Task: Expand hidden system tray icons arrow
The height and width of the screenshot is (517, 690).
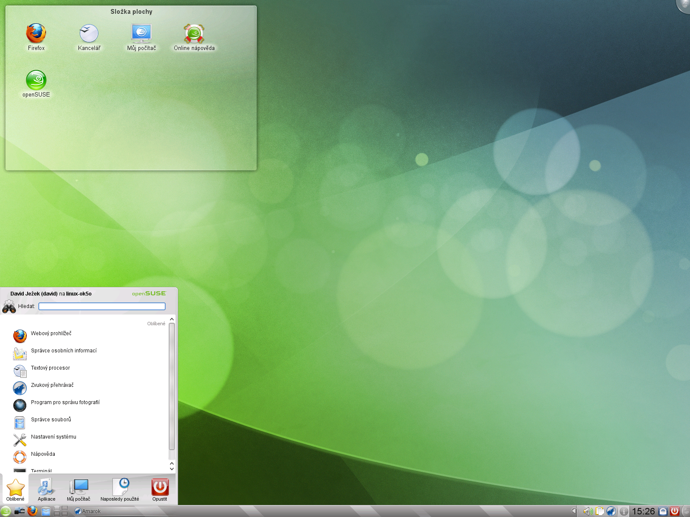Action: (574, 511)
